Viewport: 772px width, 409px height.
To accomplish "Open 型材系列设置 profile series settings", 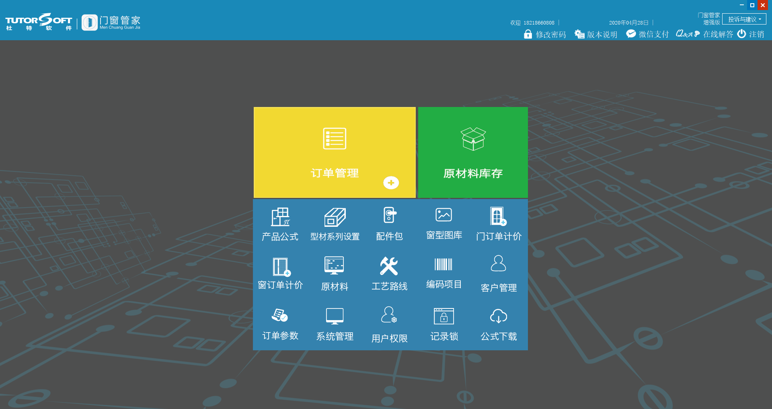I will (x=335, y=224).
